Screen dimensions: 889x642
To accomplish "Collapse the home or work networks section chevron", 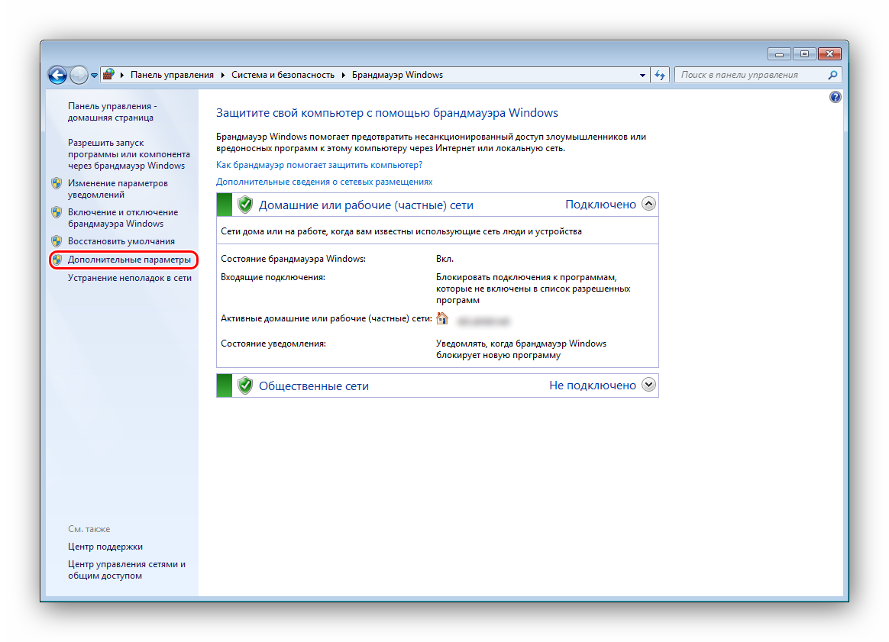I will pos(648,204).
